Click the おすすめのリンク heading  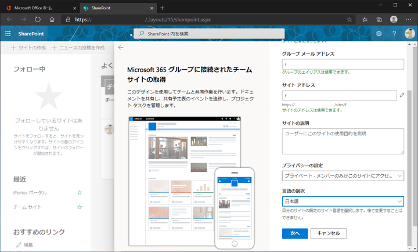click(x=39, y=232)
